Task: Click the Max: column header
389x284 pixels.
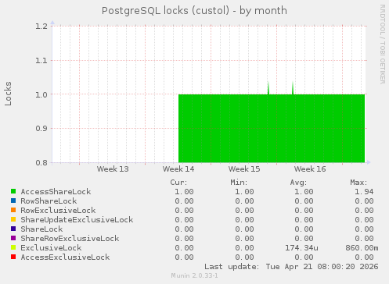Action: tap(358, 183)
